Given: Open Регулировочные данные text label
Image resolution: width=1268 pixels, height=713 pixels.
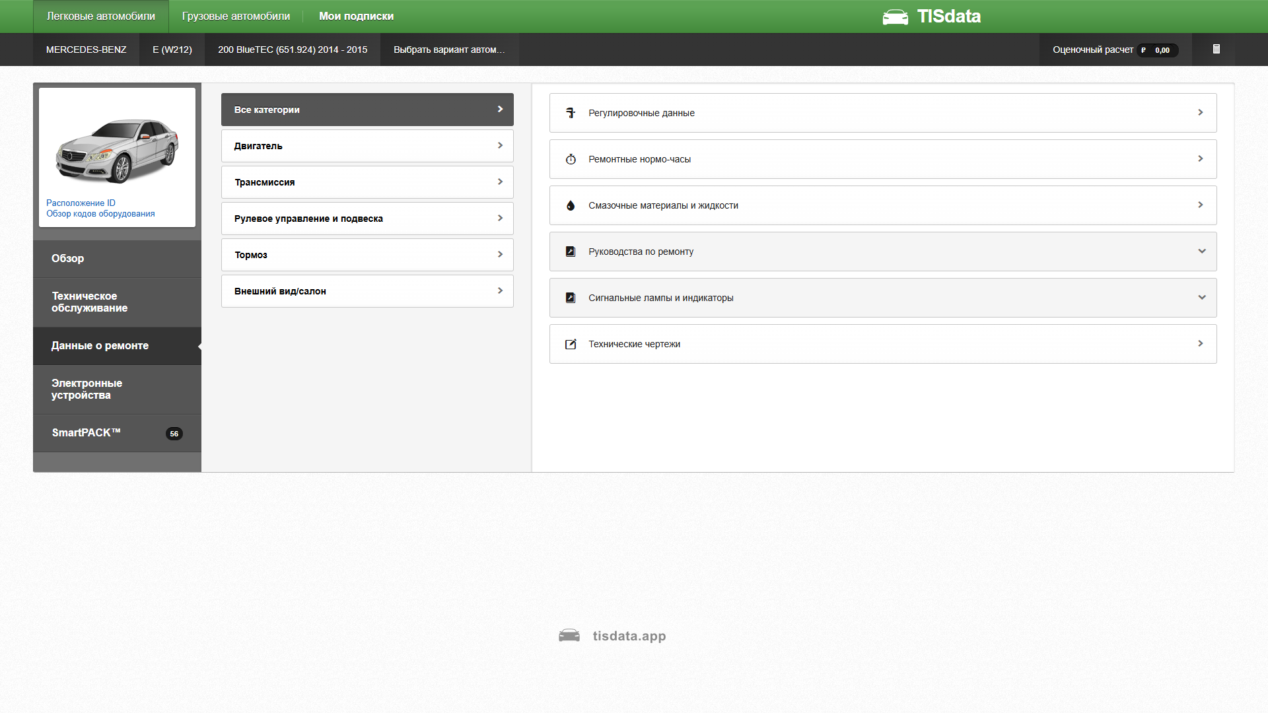Looking at the screenshot, I should tap(641, 113).
